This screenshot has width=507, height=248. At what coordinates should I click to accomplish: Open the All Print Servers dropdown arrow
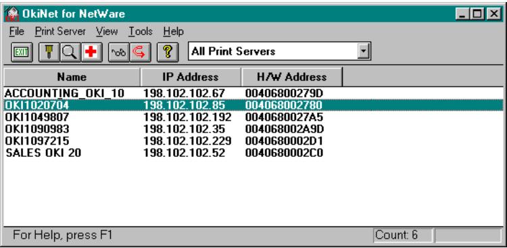click(364, 51)
